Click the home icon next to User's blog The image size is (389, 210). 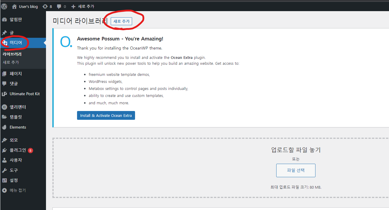[14, 6]
